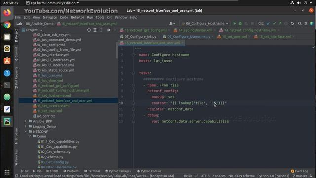The width and height of the screenshot is (316, 178).
Task: Click Project tree vertical scrollbar
Action: click(117, 50)
